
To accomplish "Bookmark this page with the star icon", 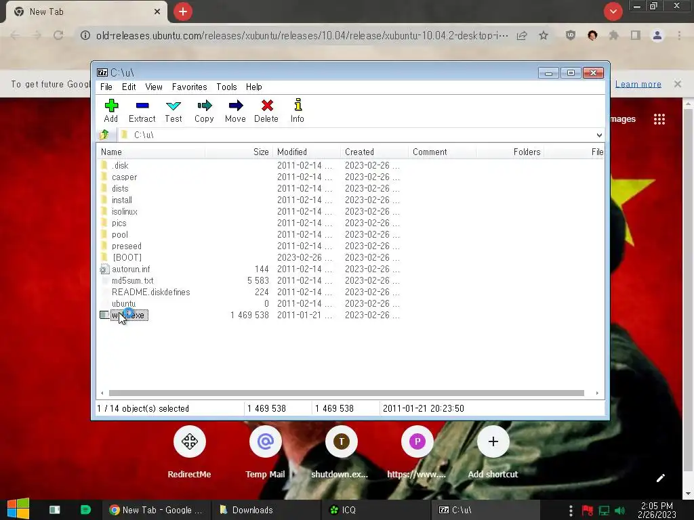I will (x=544, y=35).
